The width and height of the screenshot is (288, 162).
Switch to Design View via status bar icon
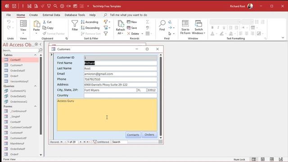pyautogui.click(x=281, y=159)
